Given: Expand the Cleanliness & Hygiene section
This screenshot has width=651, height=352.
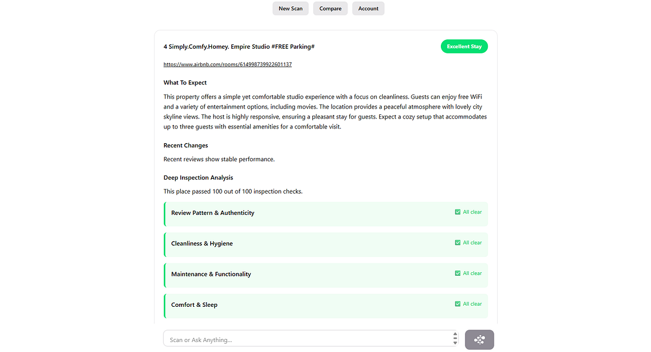Looking at the screenshot, I should click(x=326, y=245).
